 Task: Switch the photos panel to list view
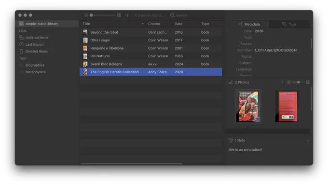pos(289,82)
